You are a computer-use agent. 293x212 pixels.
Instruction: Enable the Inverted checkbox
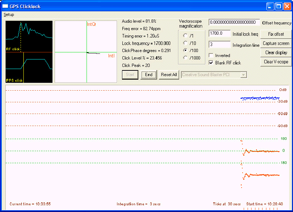click(x=211, y=56)
